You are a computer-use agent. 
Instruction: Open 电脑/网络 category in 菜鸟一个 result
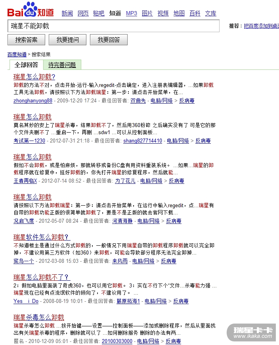pyautogui.click(x=143, y=261)
